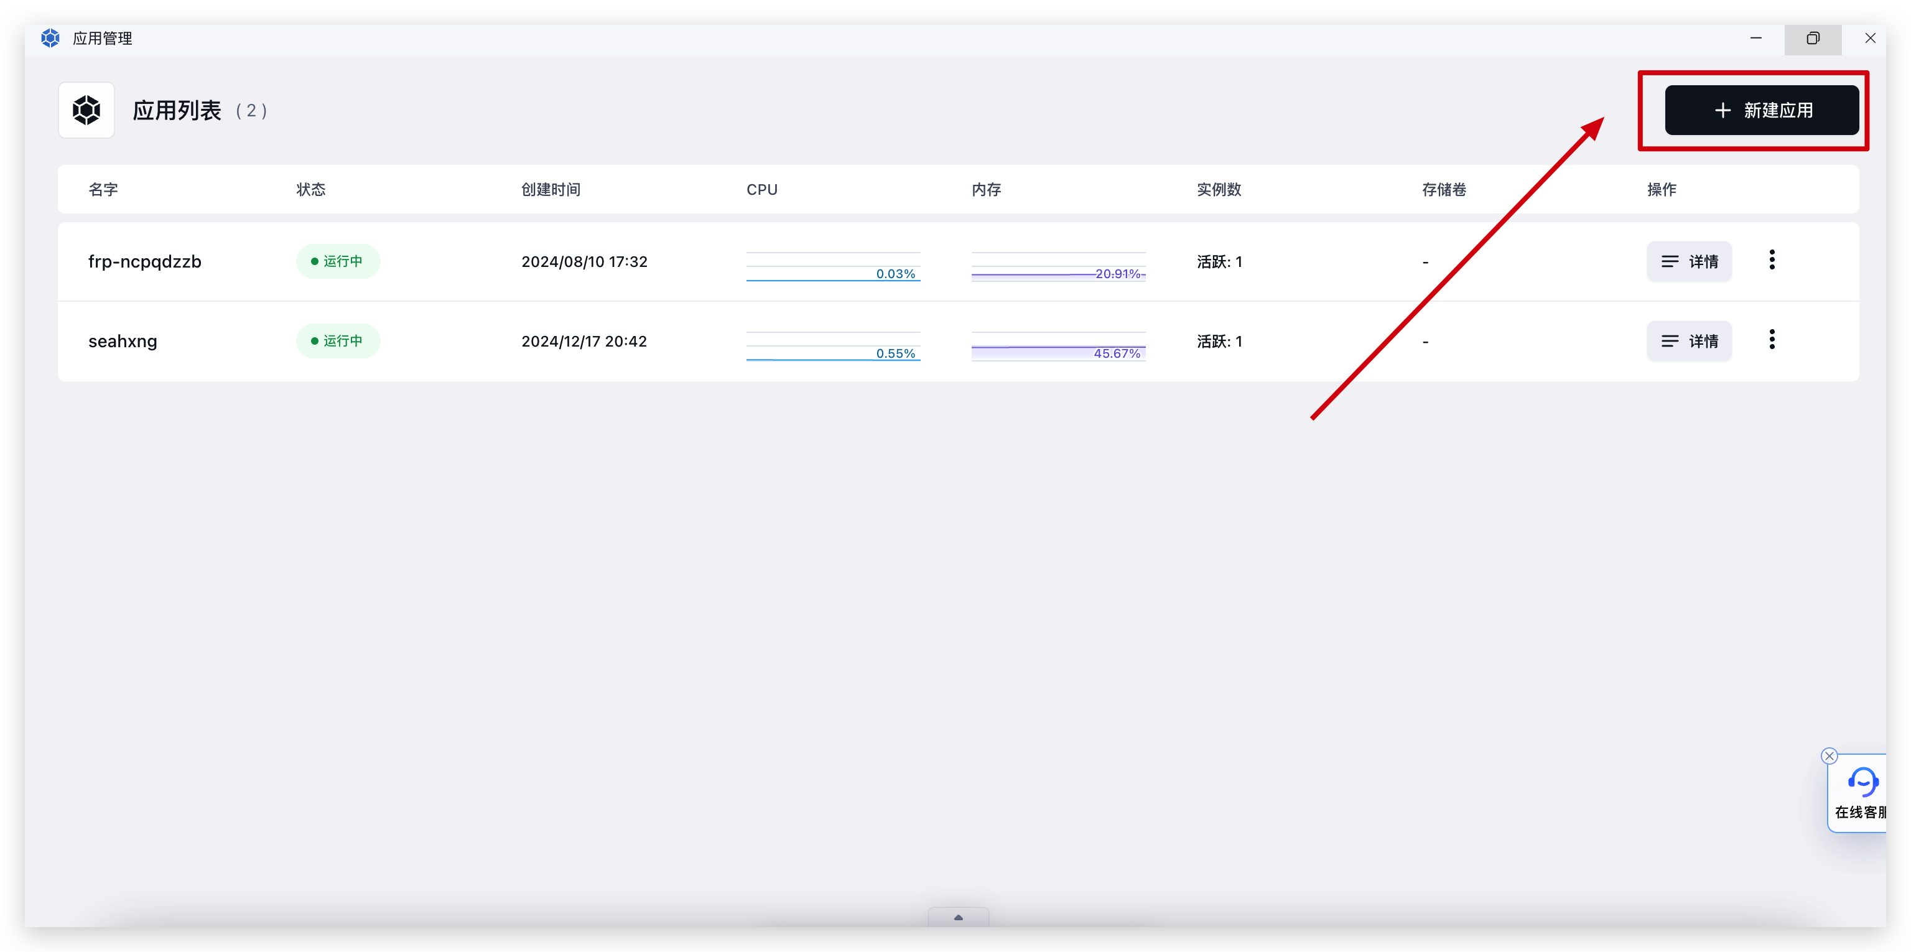Click the running status badge of seahxng
Screen dimensions: 1911x952
click(x=338, y=342)
